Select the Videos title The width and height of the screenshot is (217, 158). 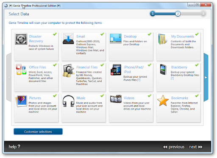[129, 98]
